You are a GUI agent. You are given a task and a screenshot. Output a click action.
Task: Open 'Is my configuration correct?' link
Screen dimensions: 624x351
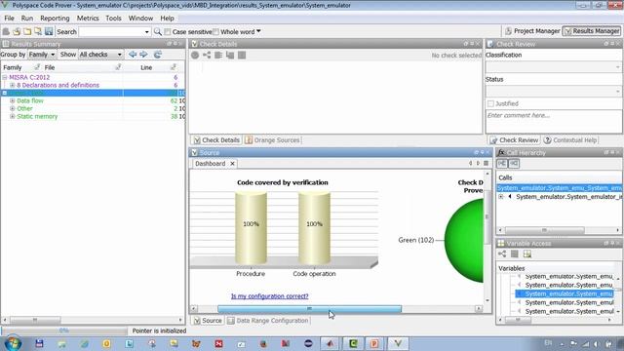(269, 296)
